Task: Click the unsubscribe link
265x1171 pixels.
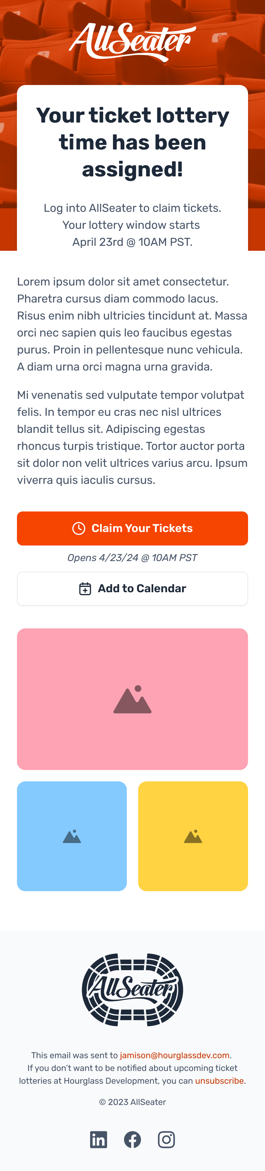Action: 219,1081
